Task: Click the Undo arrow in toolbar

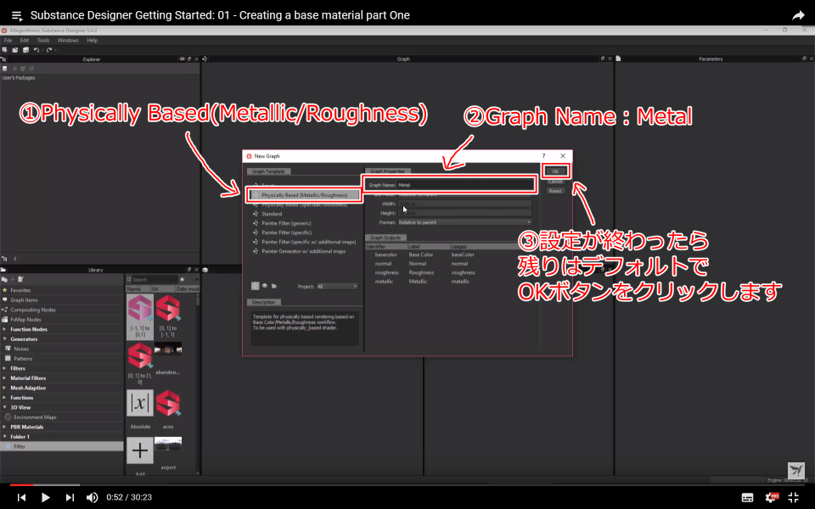Action: (36, 50)
